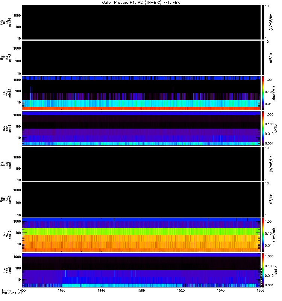Screen dimensions: 282x301
Task: Click the 100 frequency tick on thc edc12 axis
Action: (x=18, y=233)
